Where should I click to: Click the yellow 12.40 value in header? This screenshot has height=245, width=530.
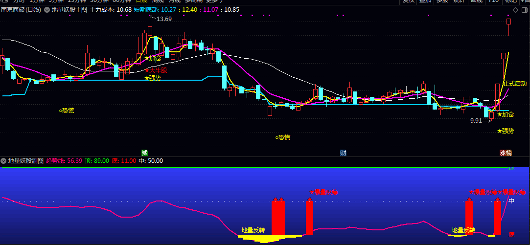[189, 10]
